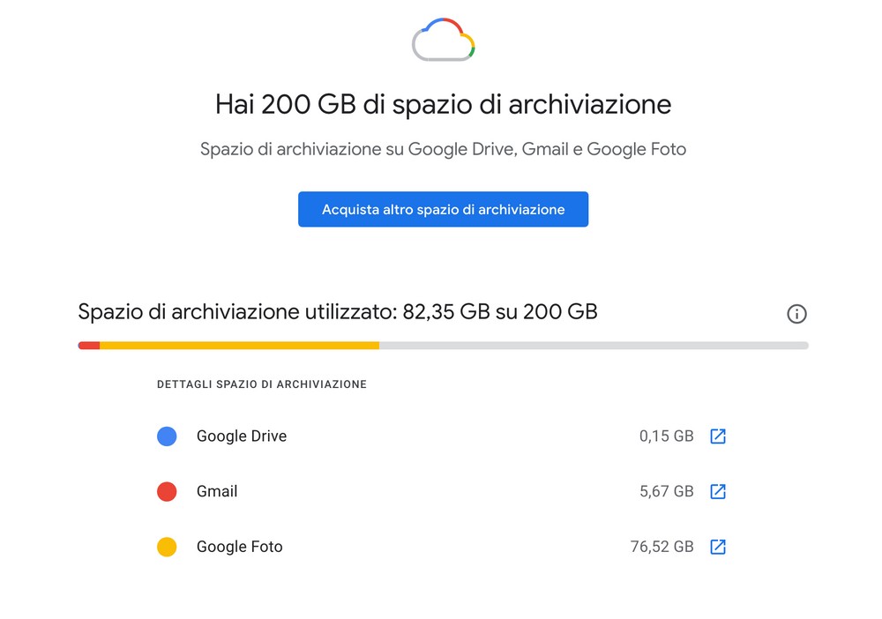Select the Google Drive storage row label

(242, 436)
